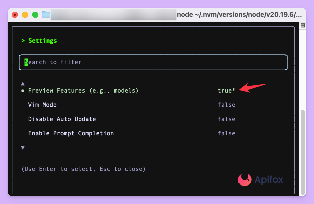Toggle the Vim Mode false value
Screen dimensions: 314x204
(226, 105)
